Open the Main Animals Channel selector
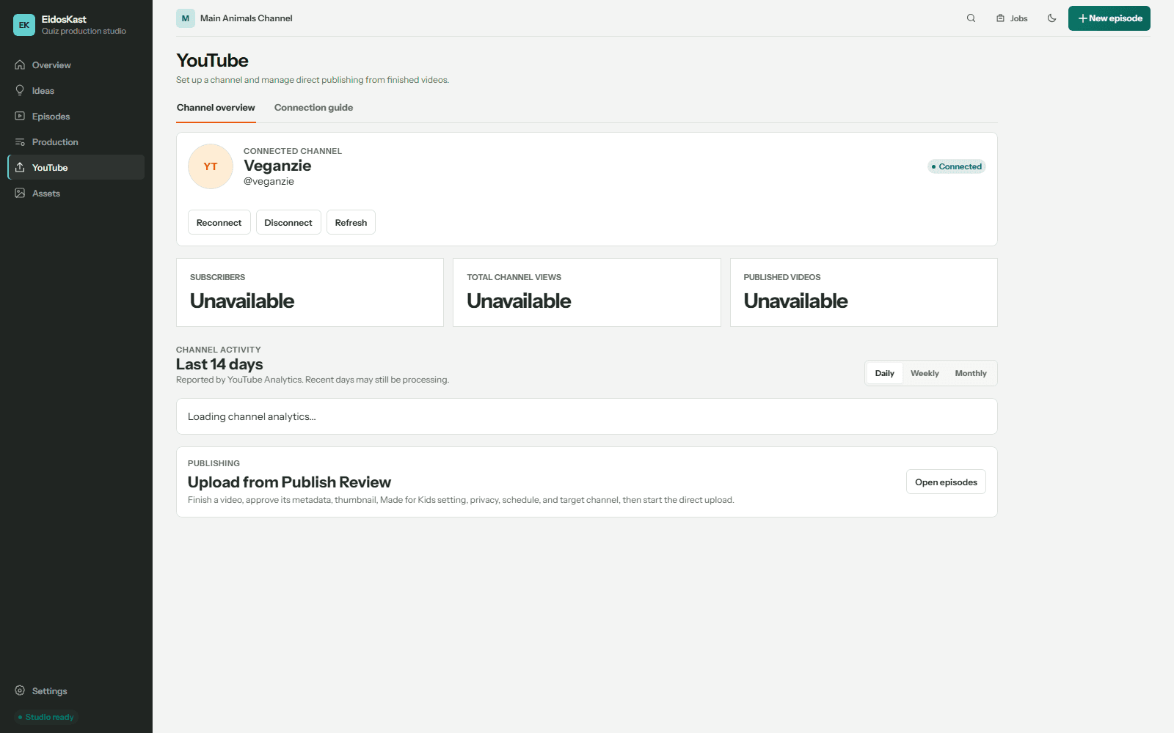Image resolution: width=1174 pixels, height=733 pixels. (x=235, y=18)
